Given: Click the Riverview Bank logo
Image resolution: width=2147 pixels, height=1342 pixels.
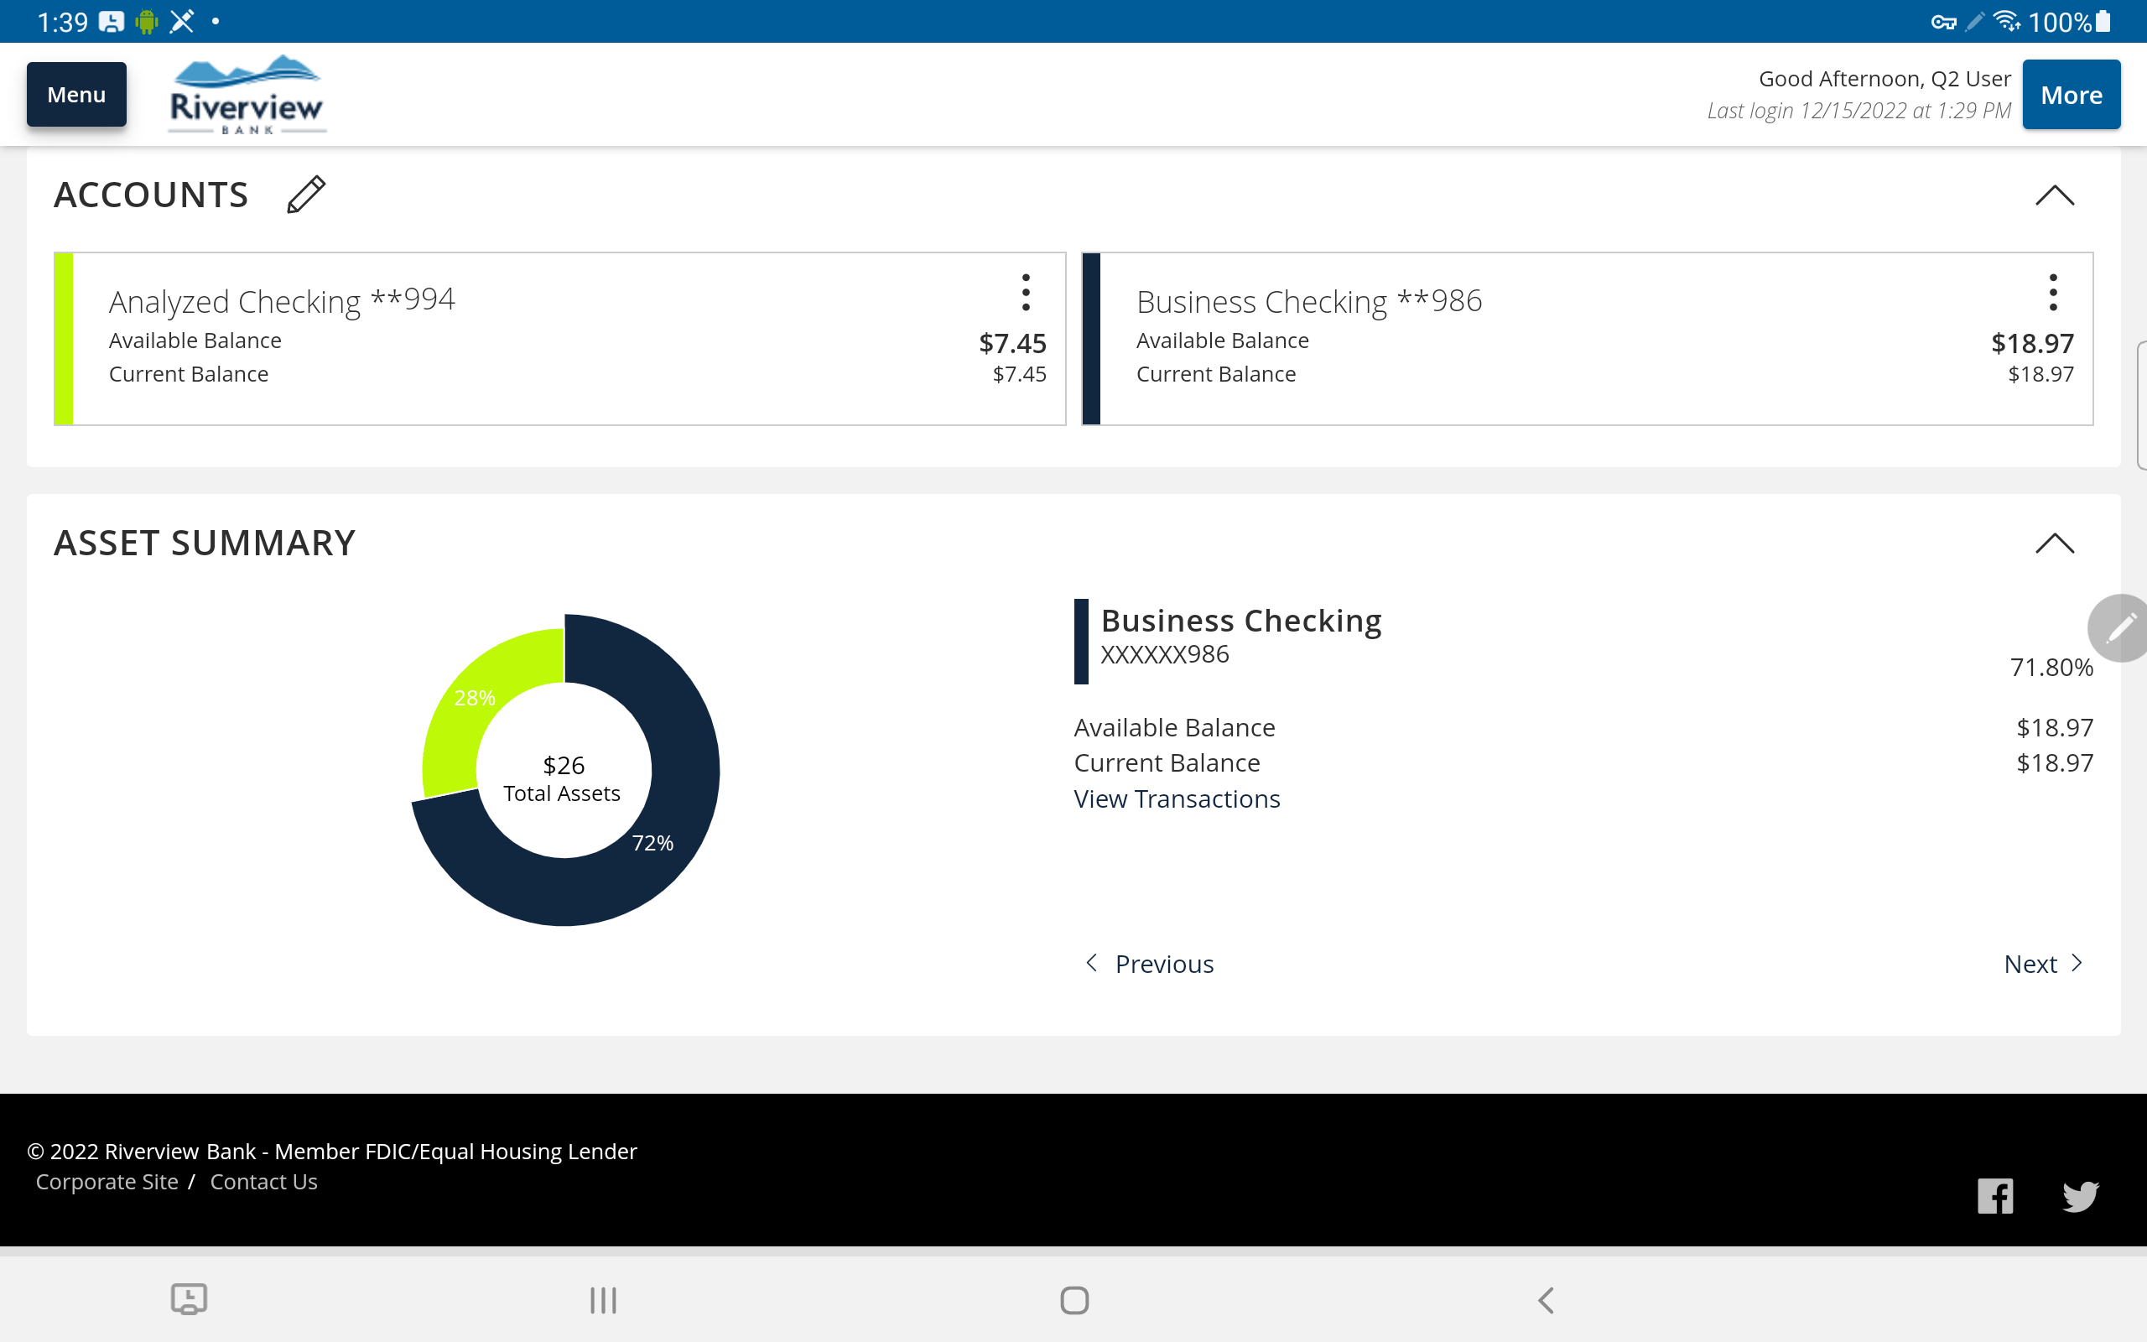Looking at the screenshot, I should [x=247, y=94].
